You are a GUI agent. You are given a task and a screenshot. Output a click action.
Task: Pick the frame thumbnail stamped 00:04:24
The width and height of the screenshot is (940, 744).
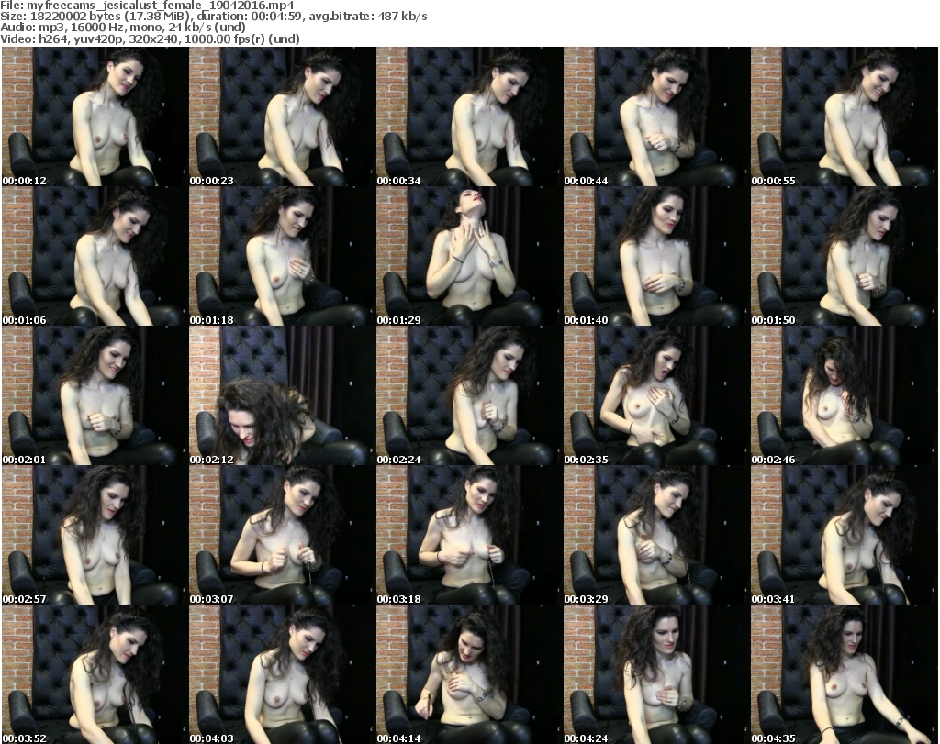click(656, 675)
